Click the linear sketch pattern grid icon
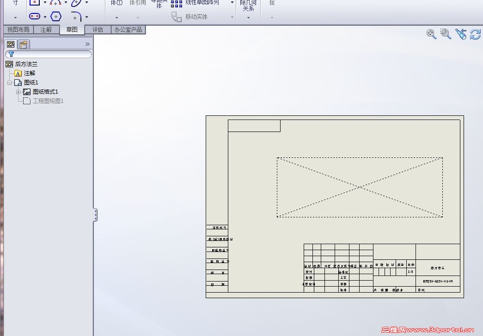This screenshot has width=483, height=336. tap(177, 3)
